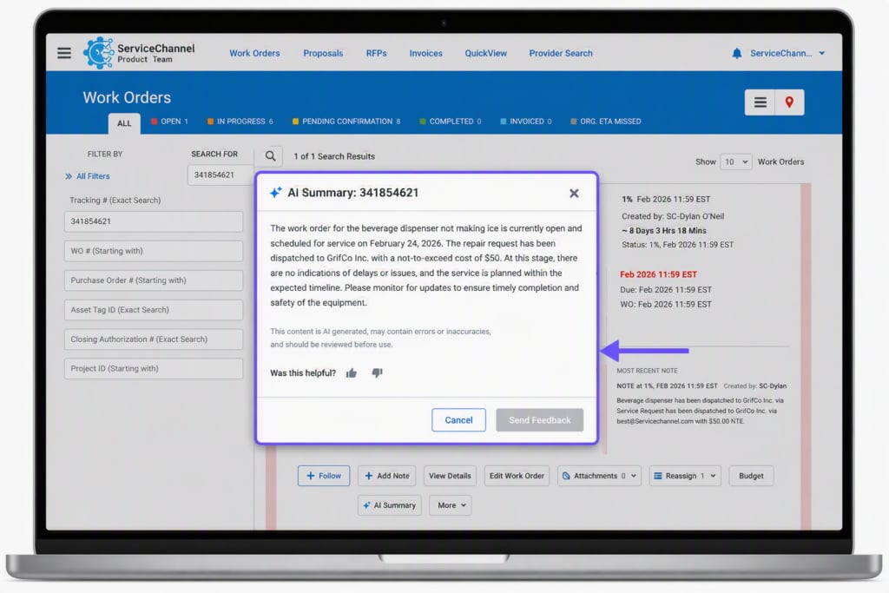This screenshot has height=593, width=889.
Task: Click Project ID field
Action: click(x=154, y=369)
